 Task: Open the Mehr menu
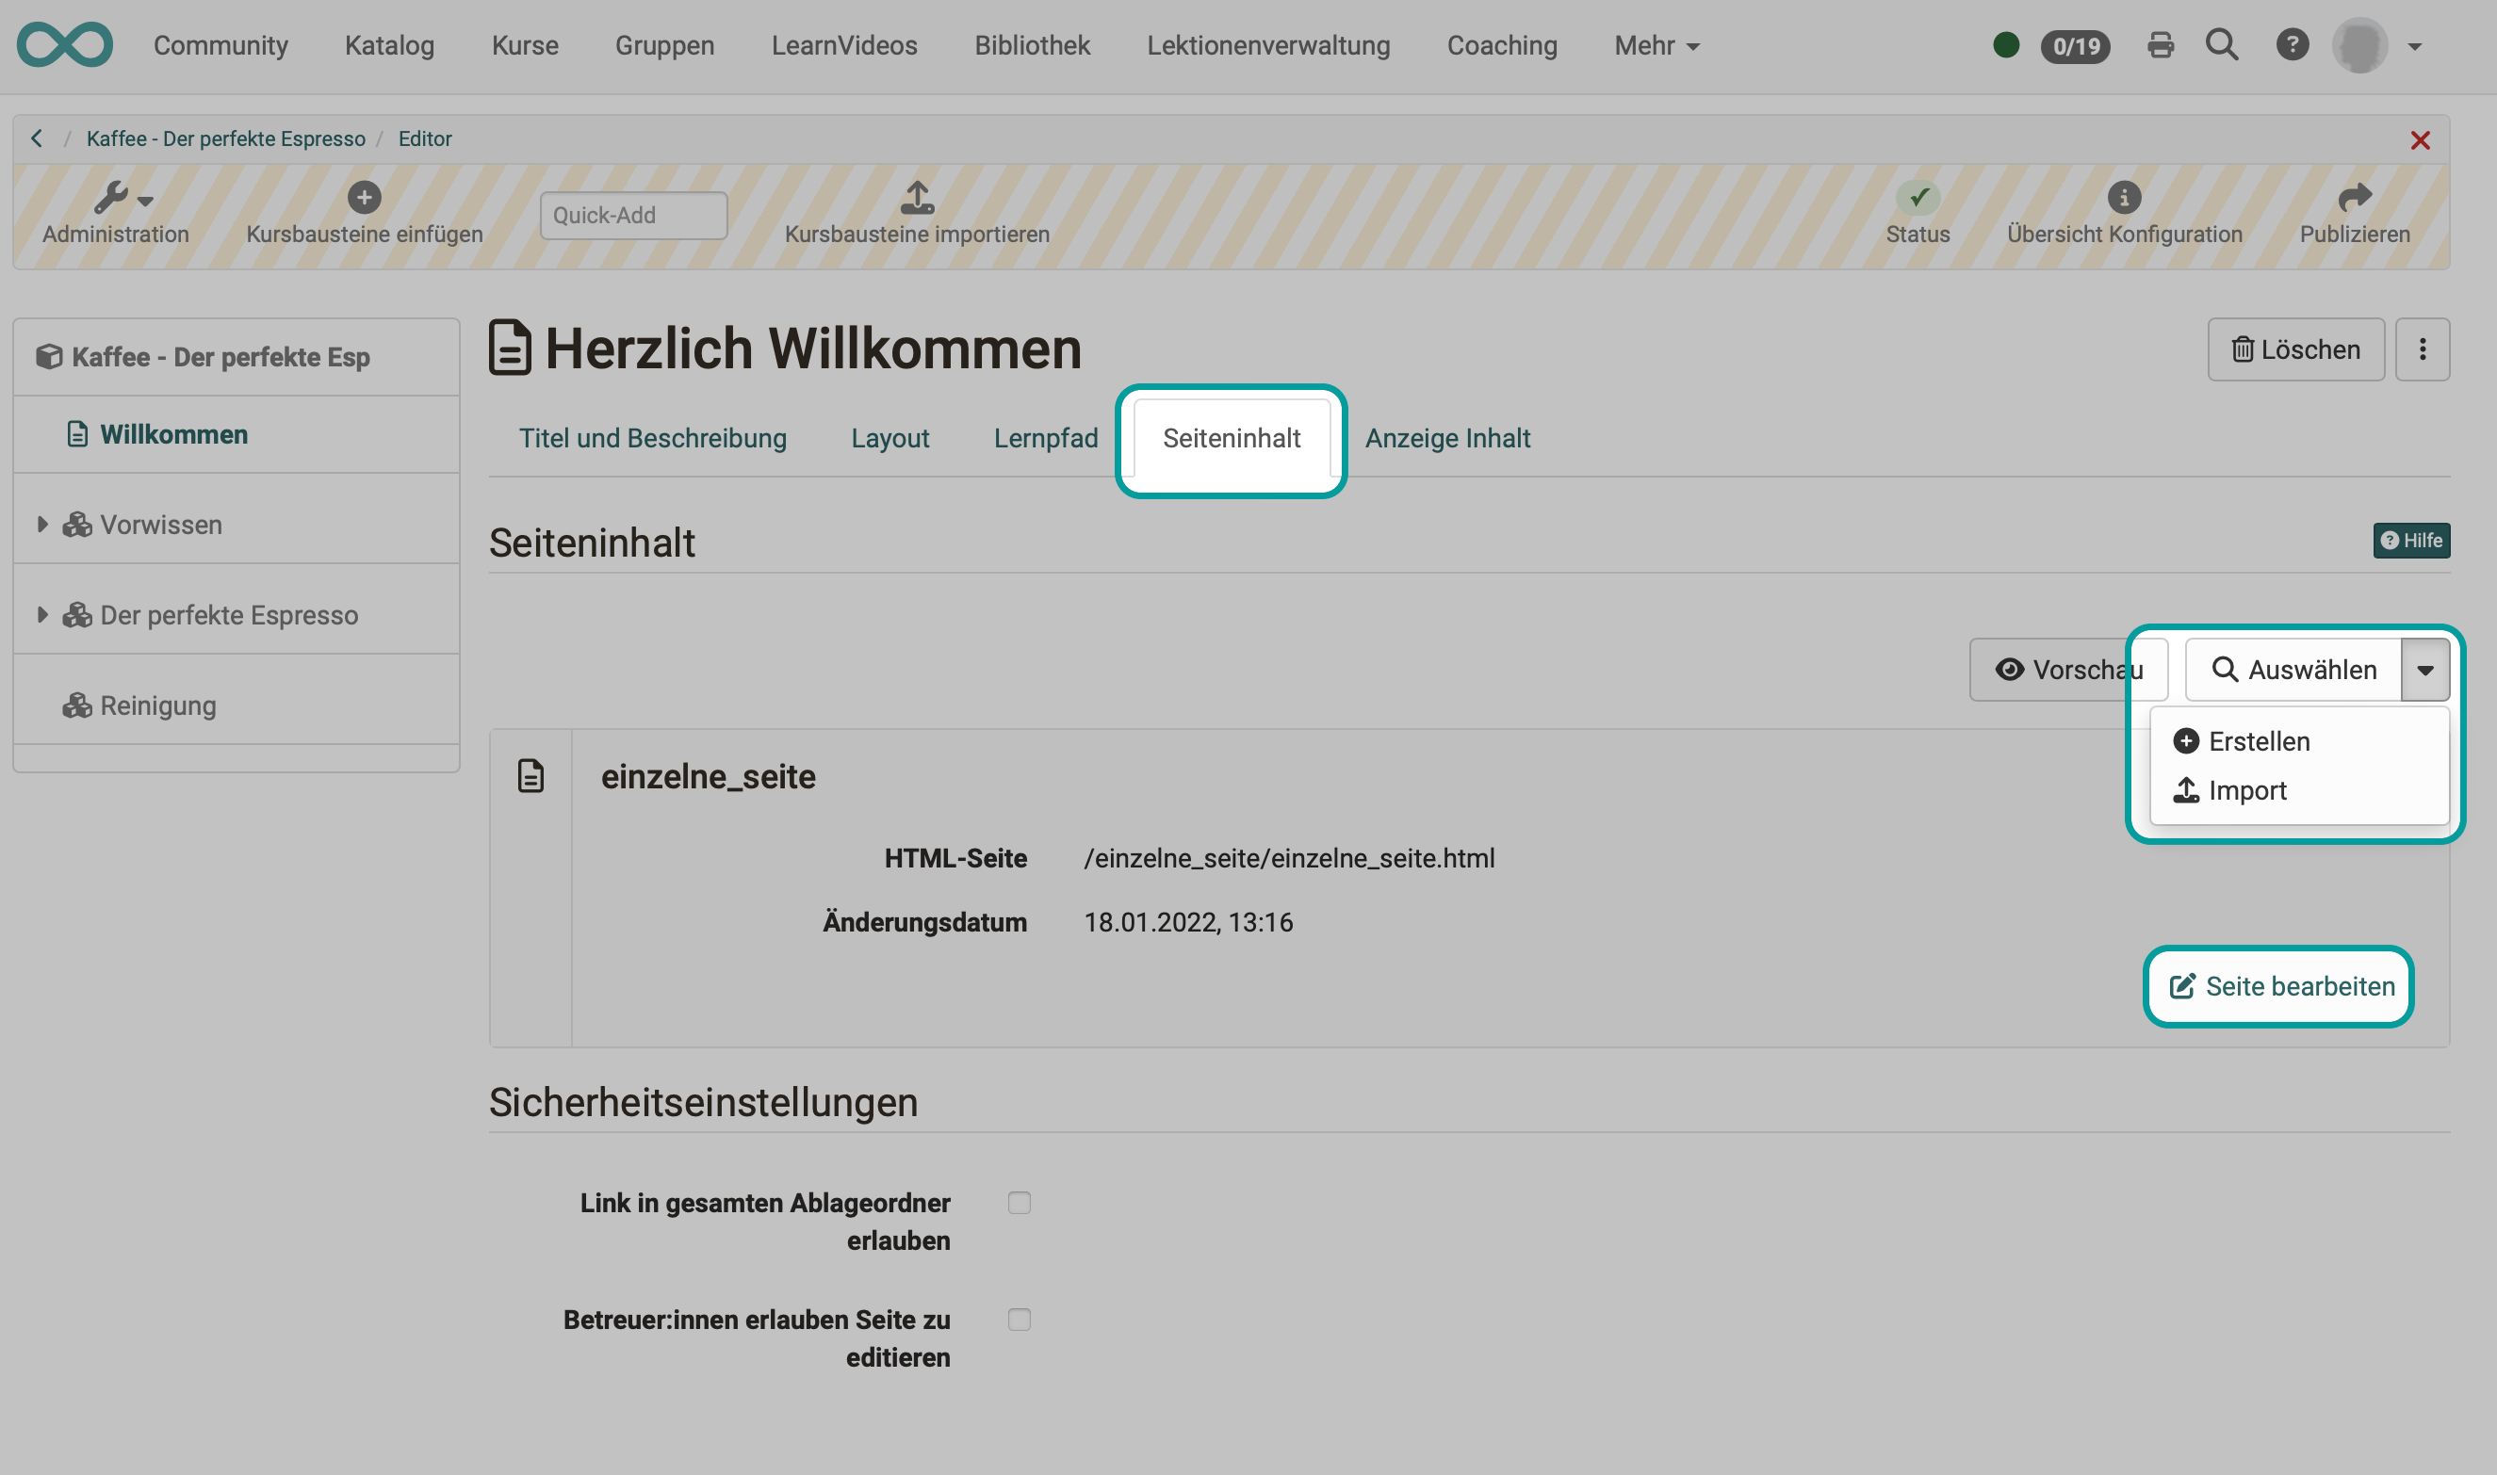click(1655, 44)
